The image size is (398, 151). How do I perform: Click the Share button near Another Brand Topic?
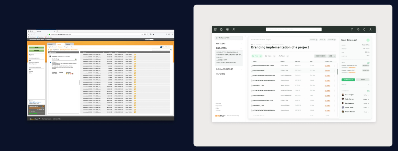pos(322,40)
